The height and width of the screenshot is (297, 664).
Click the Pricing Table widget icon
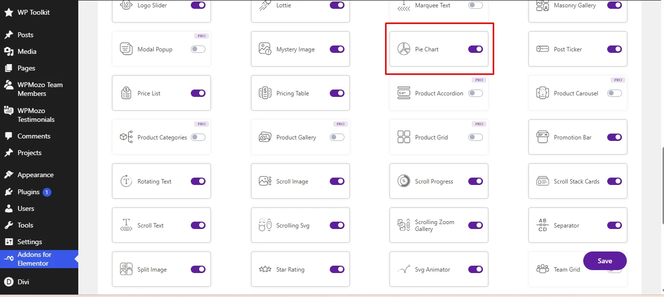pyautogui.click(x=265, y=93)
